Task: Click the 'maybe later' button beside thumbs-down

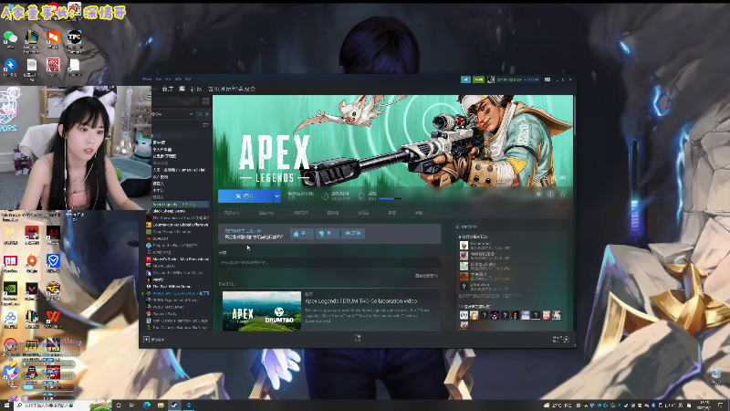Action: pyautogui.click(x=353, y=233)
